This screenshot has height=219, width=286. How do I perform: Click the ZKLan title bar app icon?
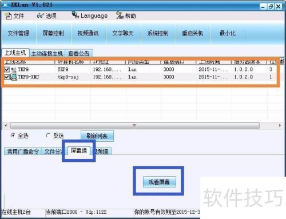(5, 5)
